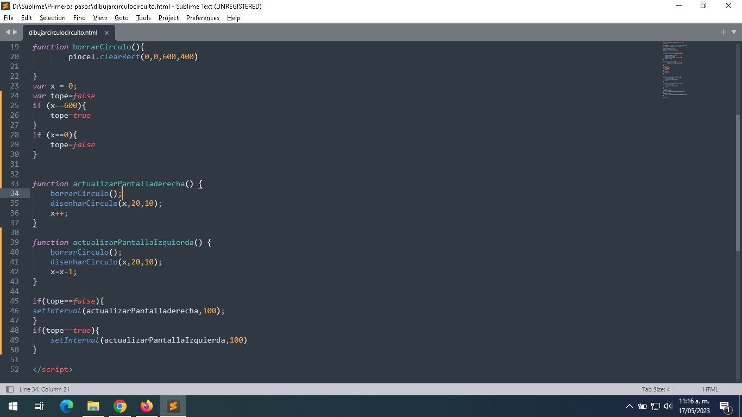Click actualizarPantallaIzquierda function name on line 39
The image size is (742, 417).
pyautogui.click(x=133, y=242)
